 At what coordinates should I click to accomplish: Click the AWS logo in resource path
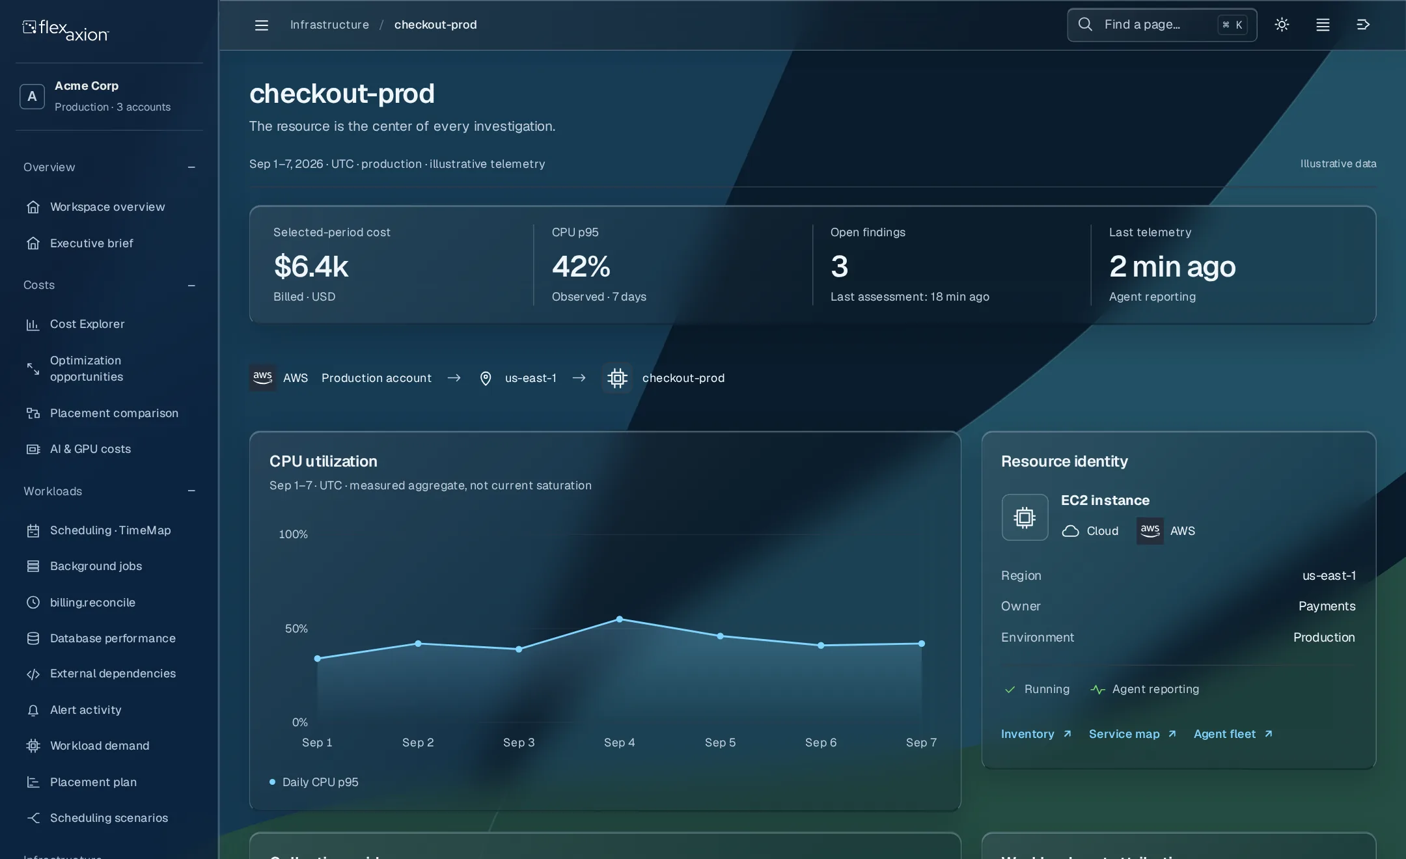click(x=262, y=377)
